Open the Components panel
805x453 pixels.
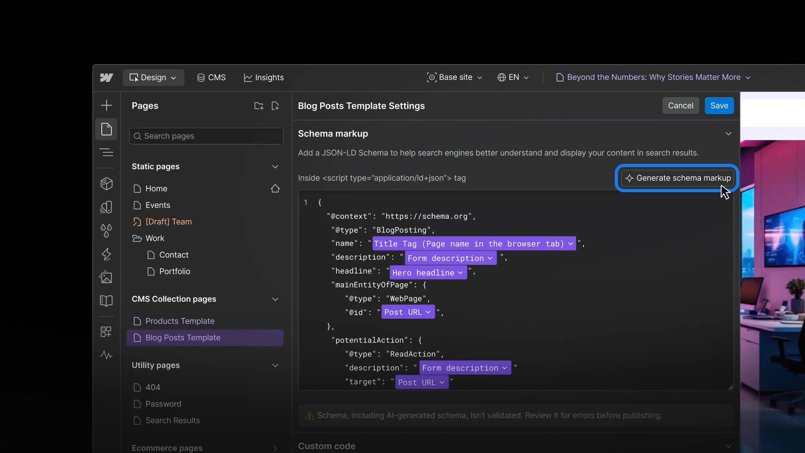tap(107, 183)
